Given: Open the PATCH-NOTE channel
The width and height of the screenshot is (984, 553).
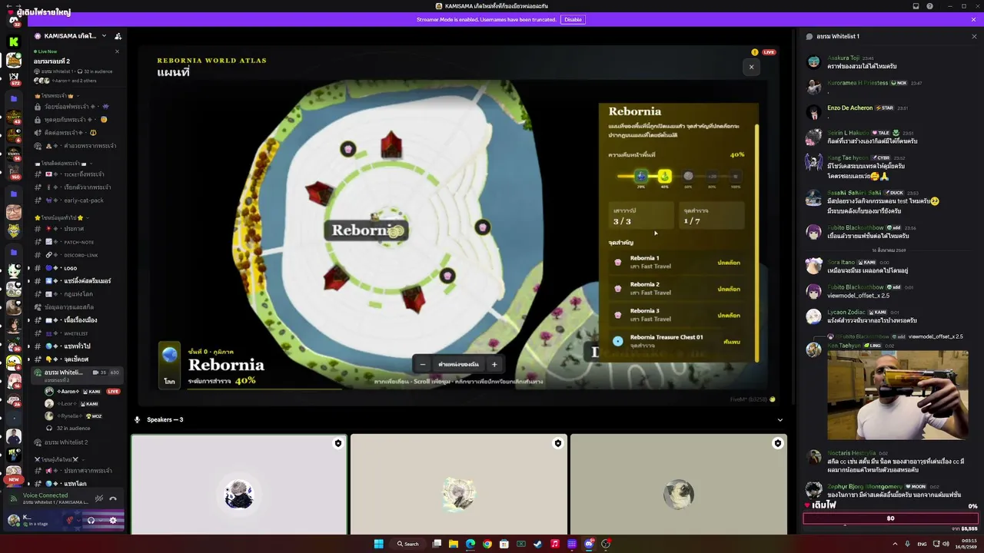Looking at the screenshot, I should (78, 242).
